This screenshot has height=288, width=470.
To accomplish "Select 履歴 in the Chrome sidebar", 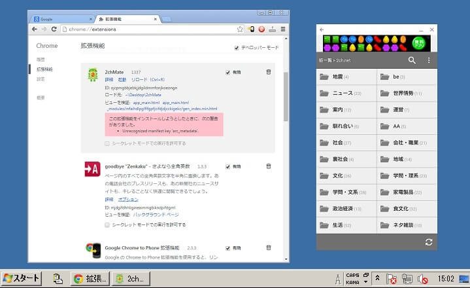I will click(41, 60).
